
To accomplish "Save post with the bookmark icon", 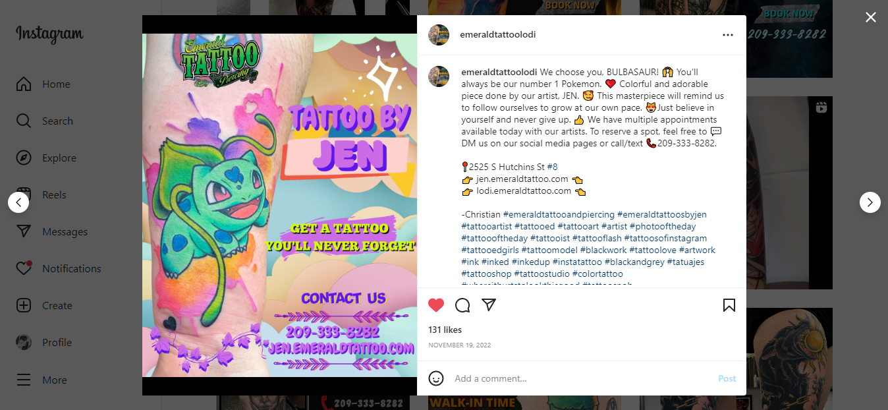I will [729, 305].
